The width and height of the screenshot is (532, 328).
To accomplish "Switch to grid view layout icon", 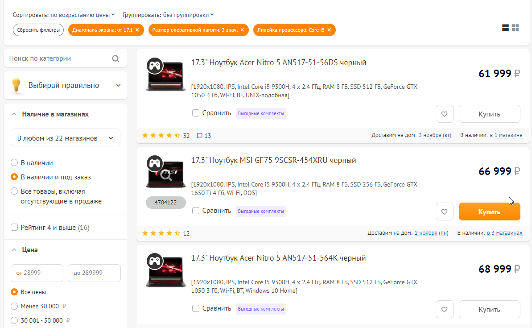I will pos(516,28).
